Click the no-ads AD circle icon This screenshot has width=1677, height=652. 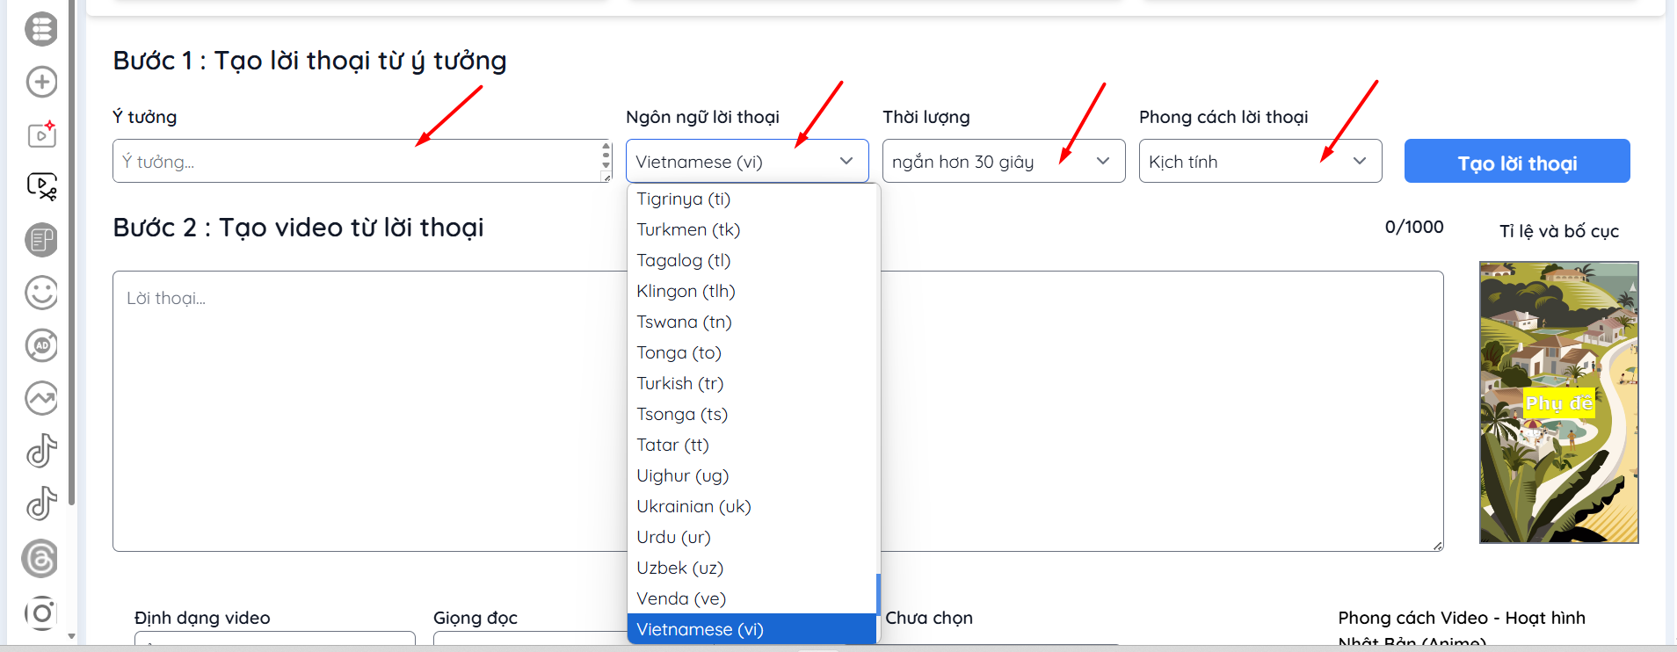[41, 345]
